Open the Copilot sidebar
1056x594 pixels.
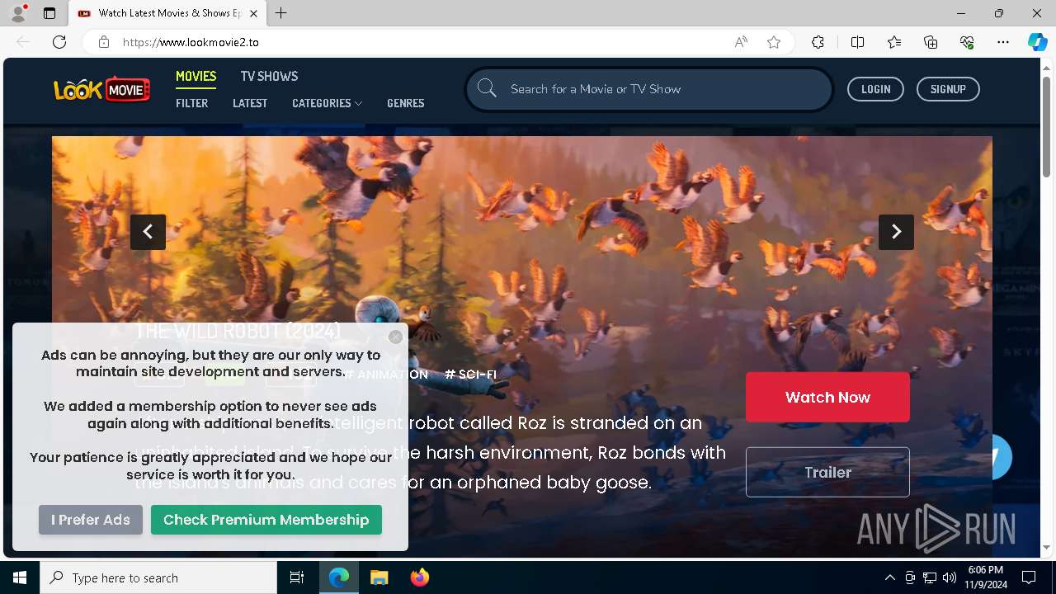1037,42
